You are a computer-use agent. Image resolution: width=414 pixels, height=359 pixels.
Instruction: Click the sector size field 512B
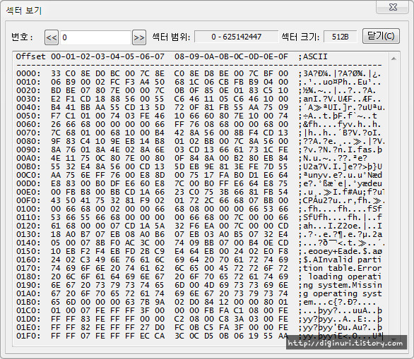click(340, 37)
